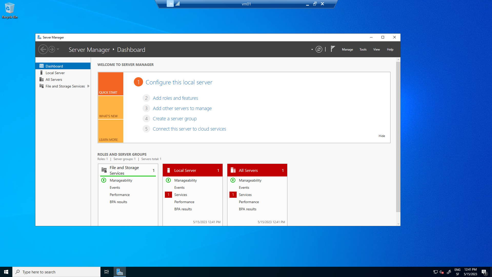
Task: Click red Services alert badge in Local Server tile
Action: point(168,195)
